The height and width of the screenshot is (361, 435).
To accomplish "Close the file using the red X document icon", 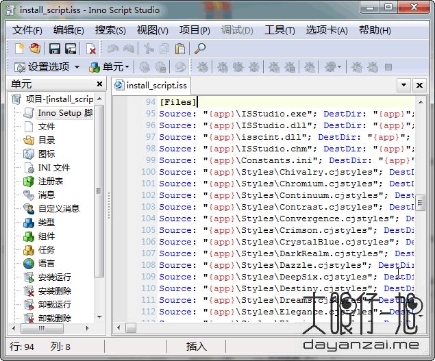I will (90, 49).
